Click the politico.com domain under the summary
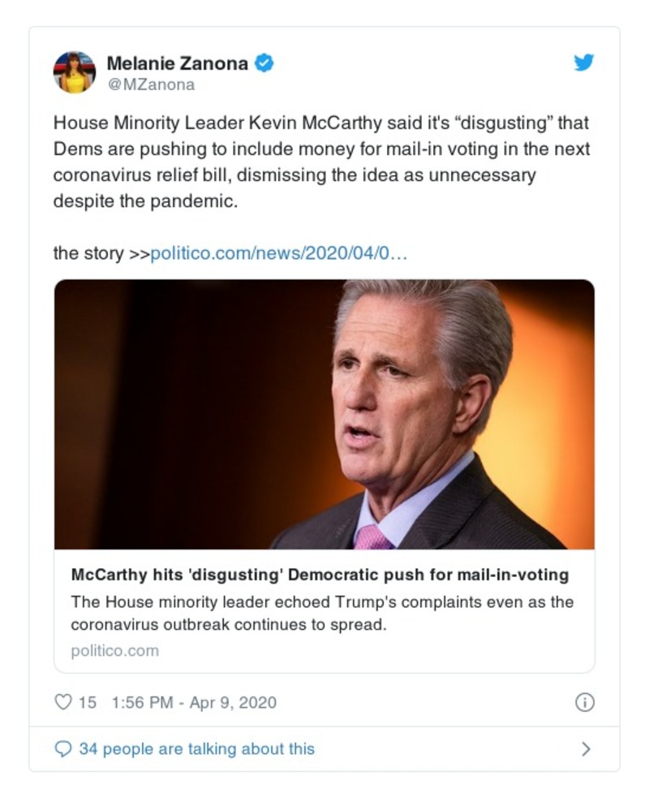Image resolution: width=649 pixels, height=797 pixels. coord(114,651)
